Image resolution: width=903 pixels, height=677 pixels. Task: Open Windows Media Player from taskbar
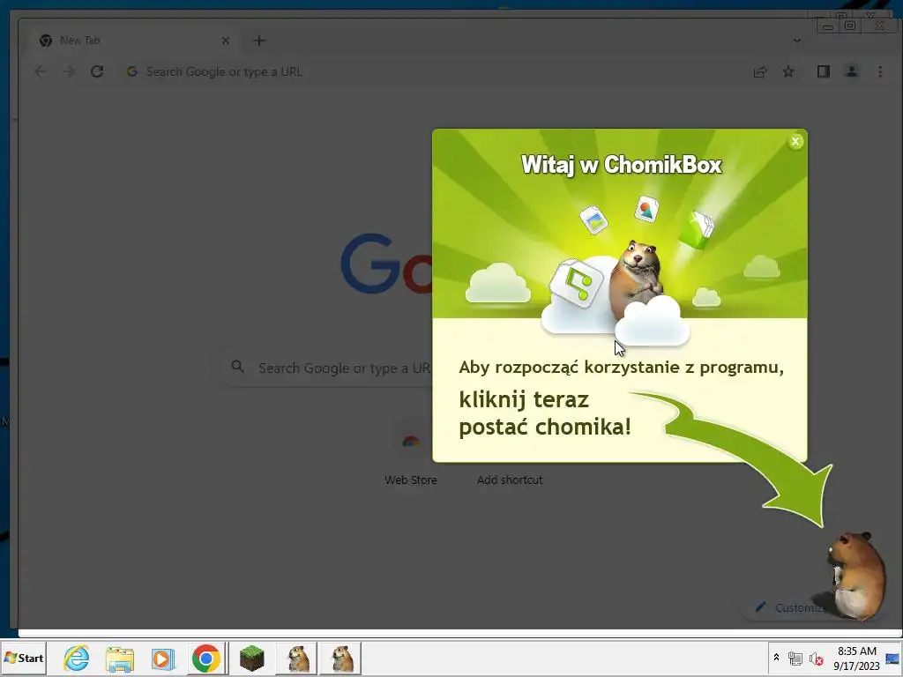click(x=163, y=658)
